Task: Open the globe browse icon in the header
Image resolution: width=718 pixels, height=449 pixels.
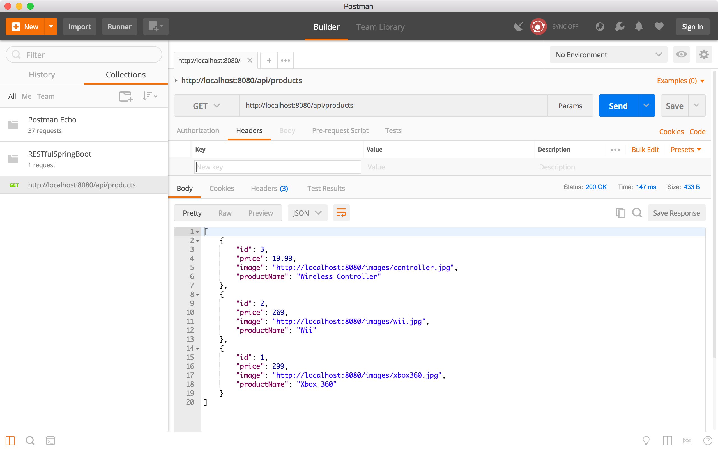Action: 600,26
